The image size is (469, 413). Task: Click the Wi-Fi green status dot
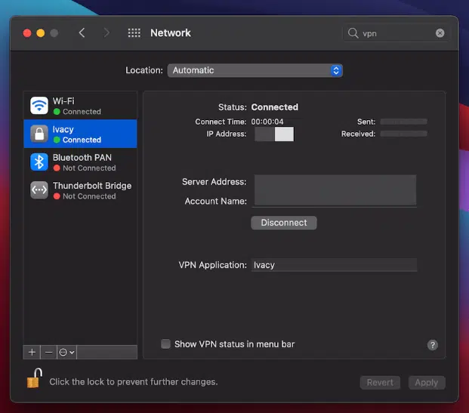57,112
